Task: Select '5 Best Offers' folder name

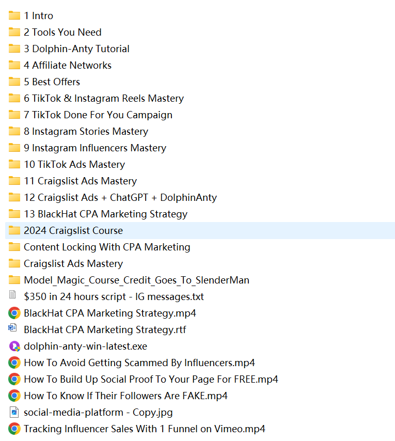Action: coord(52,82)
